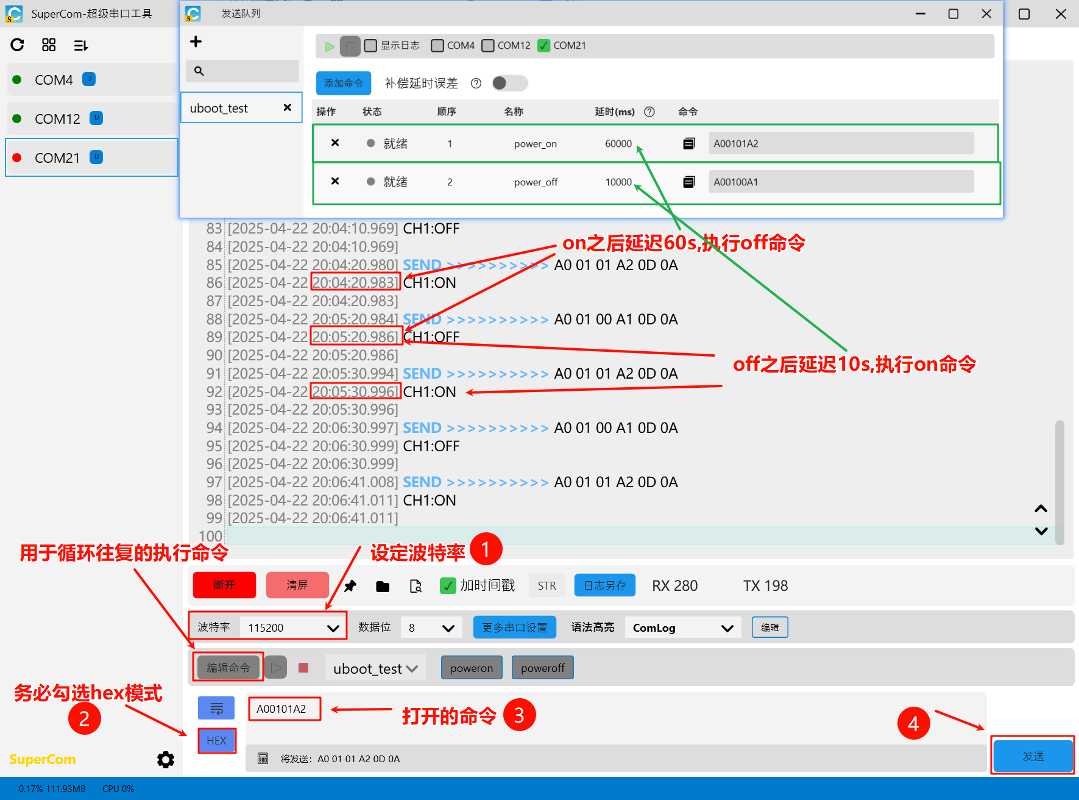Enable the show log checkbox
This screenshot has width=1079, height=800.
pyautogui.click(x=370, y=46)
